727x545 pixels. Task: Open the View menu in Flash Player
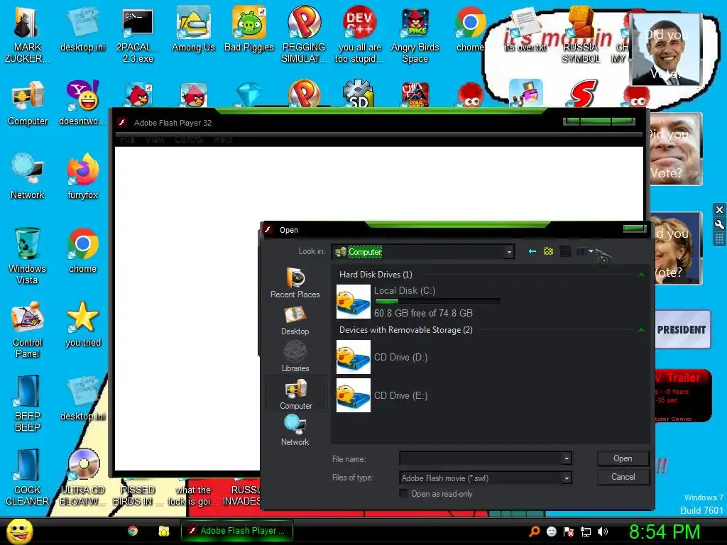coord(155,139)
